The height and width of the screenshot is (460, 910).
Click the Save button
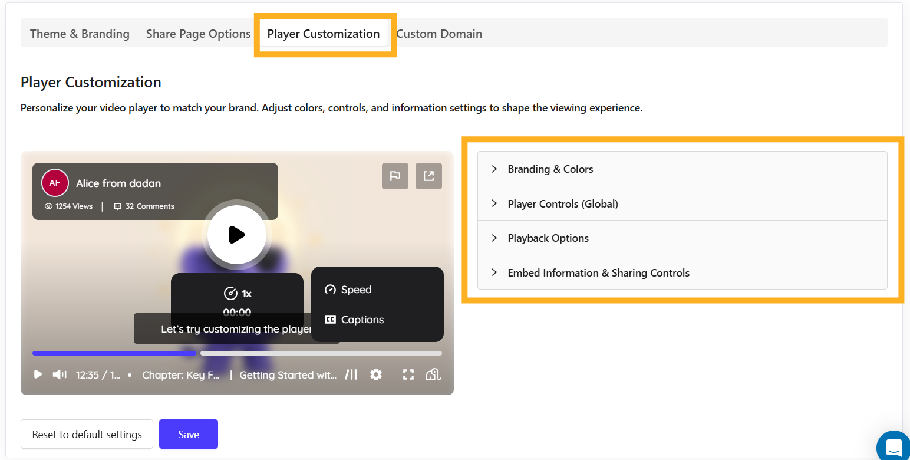coord(189,434)
